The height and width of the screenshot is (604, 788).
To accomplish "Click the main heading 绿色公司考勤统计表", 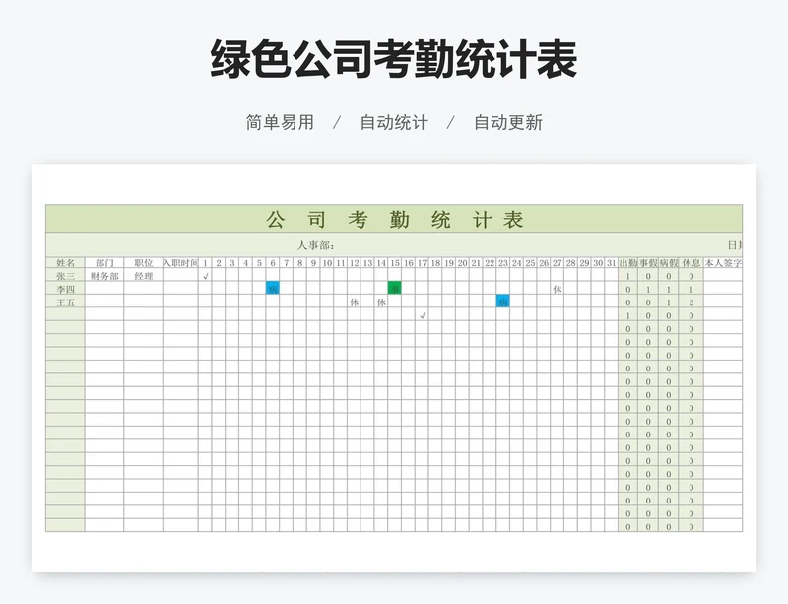I will coord(393,59).
